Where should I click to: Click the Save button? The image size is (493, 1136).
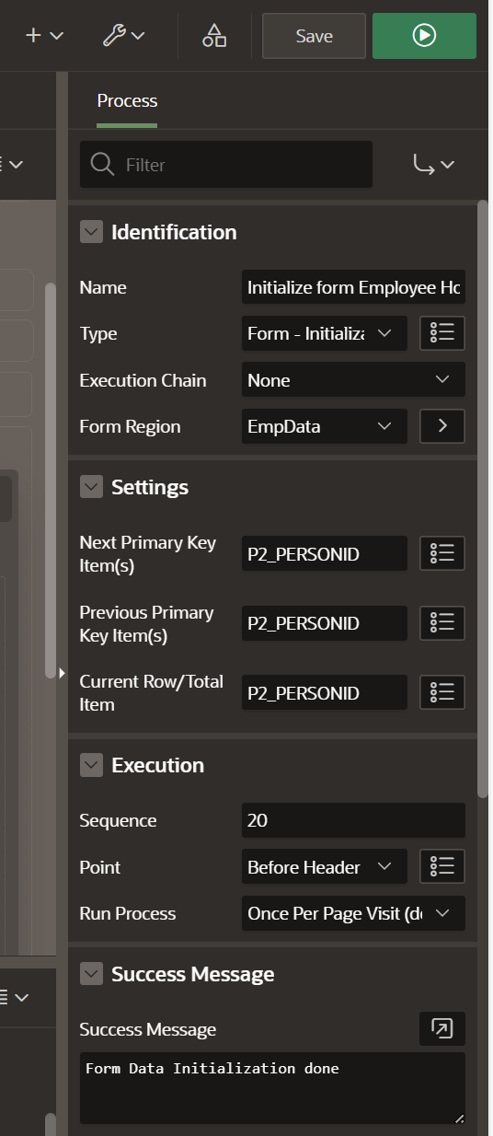pyautogui.click(x=314, y=36)
